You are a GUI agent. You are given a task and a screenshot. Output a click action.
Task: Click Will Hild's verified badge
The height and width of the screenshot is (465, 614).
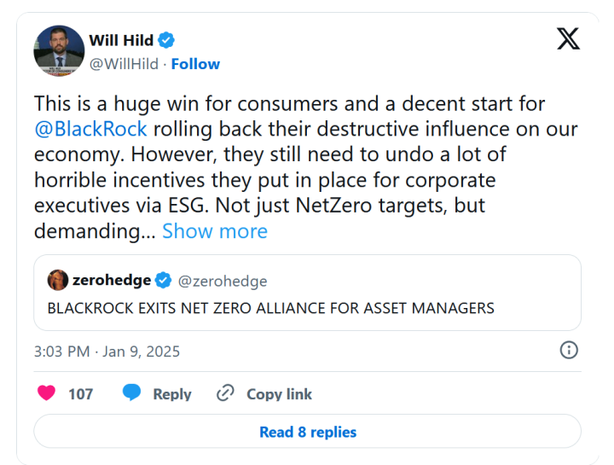[169, 39]
